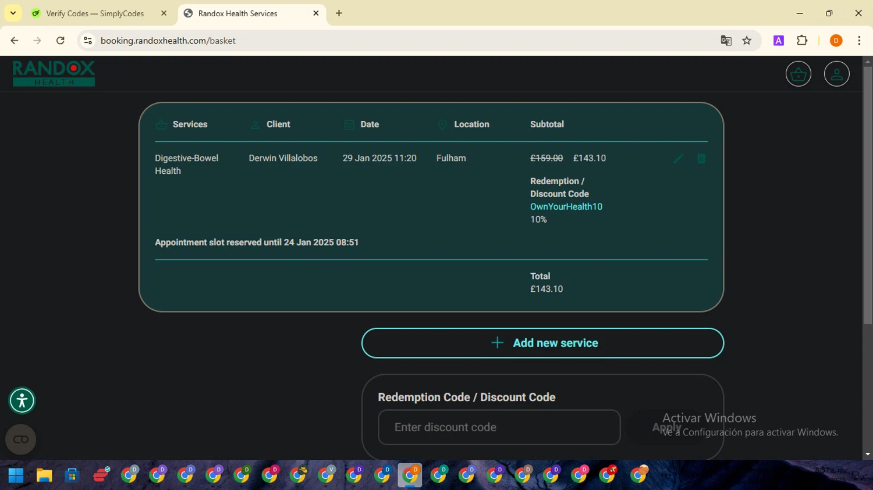Click the 29 Jan 2025 11:20 date
The height and width of the screenshot is (490, 873).
[379, 158]
